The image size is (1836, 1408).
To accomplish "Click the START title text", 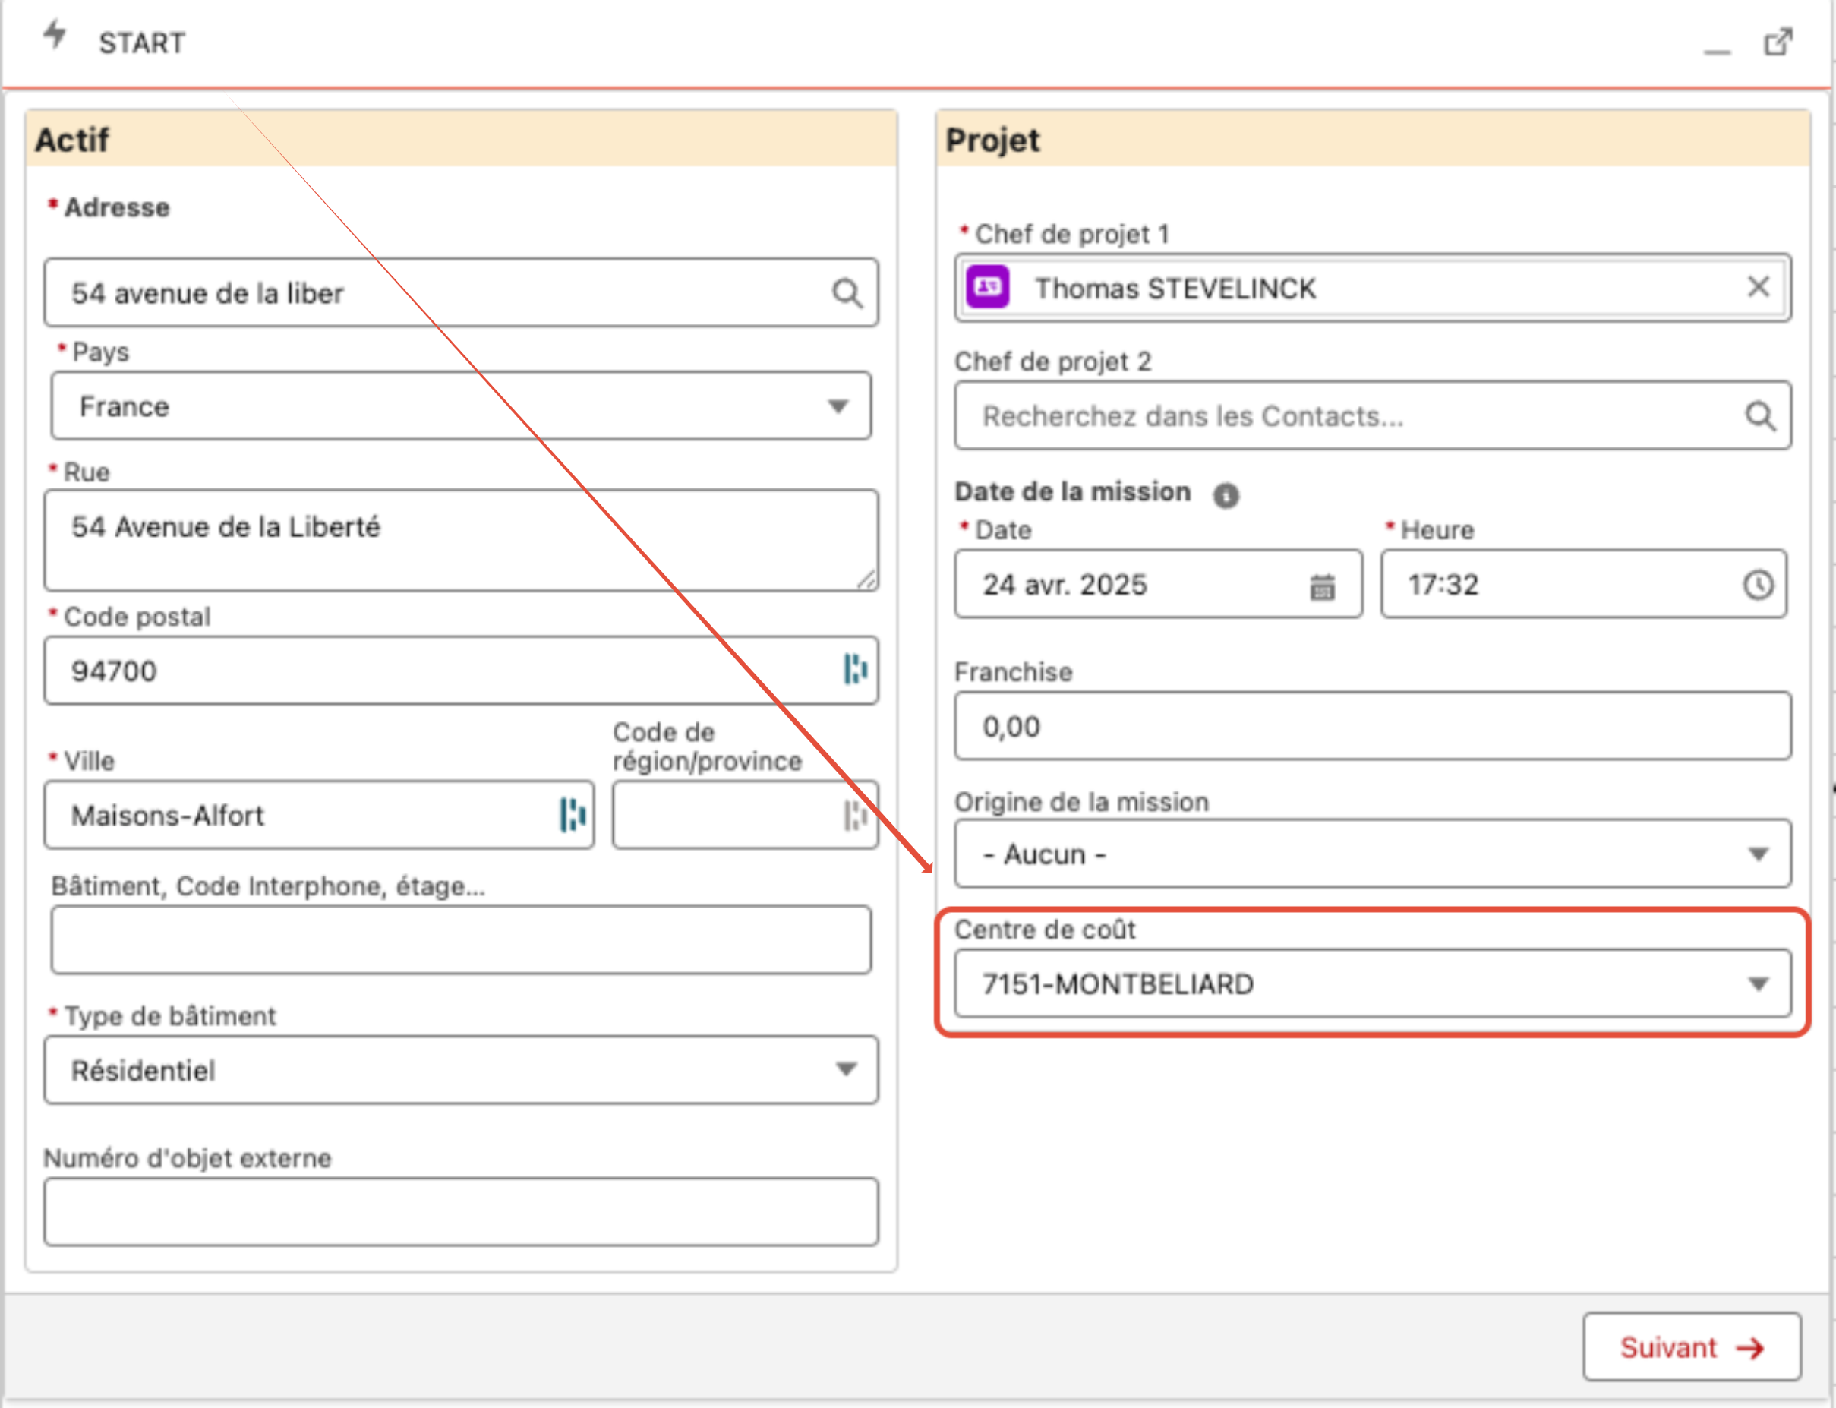I will (x=142, y=43).
